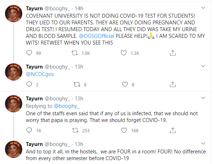The width and height of the screenshot is (214, 164).
Task: Like the @NCDCgov mention tweet
Action: coord(124,84)
